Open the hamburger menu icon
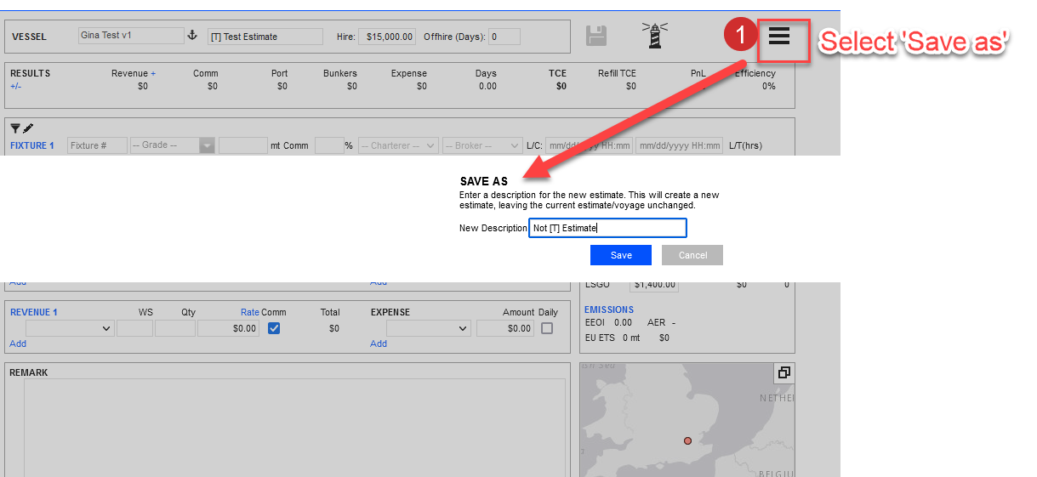This screenshot has width=1037, height=477. [x=779, y=37]
